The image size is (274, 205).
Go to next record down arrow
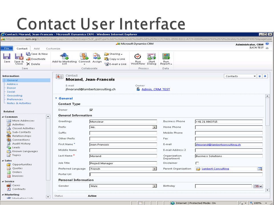265,76
